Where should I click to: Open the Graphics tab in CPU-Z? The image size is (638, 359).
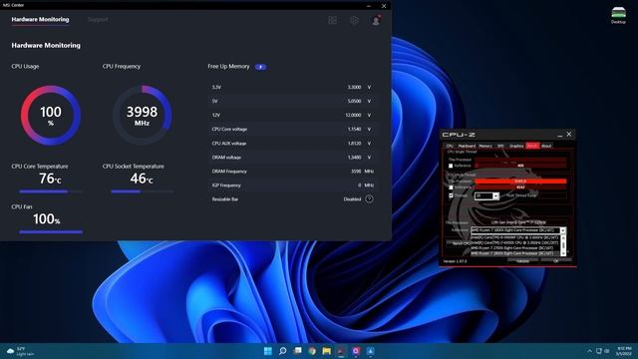[516, 146]
